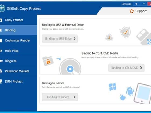Open the Disguise section
Viewport: 151px width, 113px height.
point(19,61)
